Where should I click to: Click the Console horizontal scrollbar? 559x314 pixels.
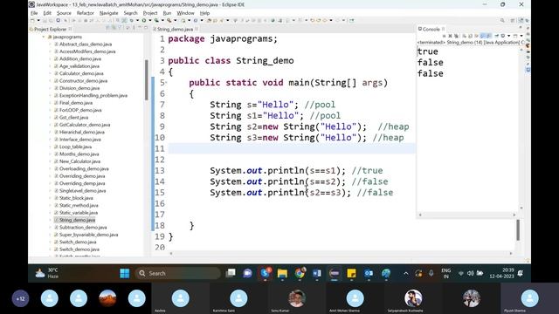[x=466, y=215]
